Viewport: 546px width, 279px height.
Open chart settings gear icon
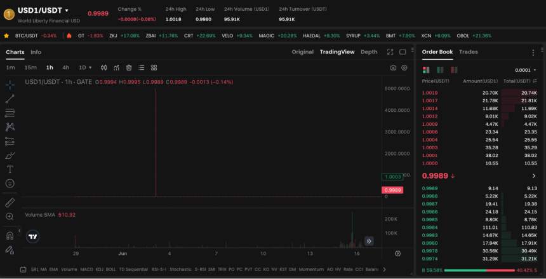(404, 67)
